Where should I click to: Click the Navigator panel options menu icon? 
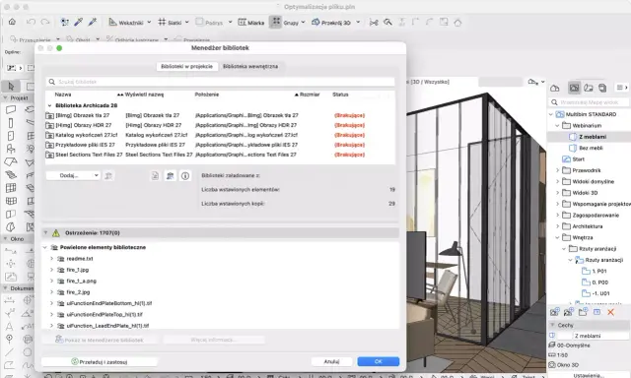coord(622,88)
